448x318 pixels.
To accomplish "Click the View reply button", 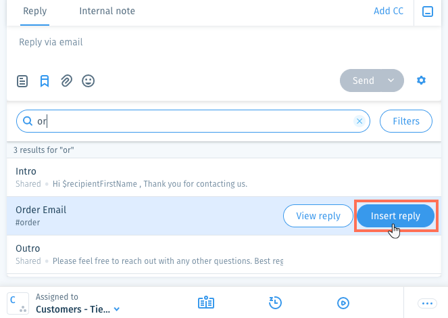I will (x=318, y=216).
